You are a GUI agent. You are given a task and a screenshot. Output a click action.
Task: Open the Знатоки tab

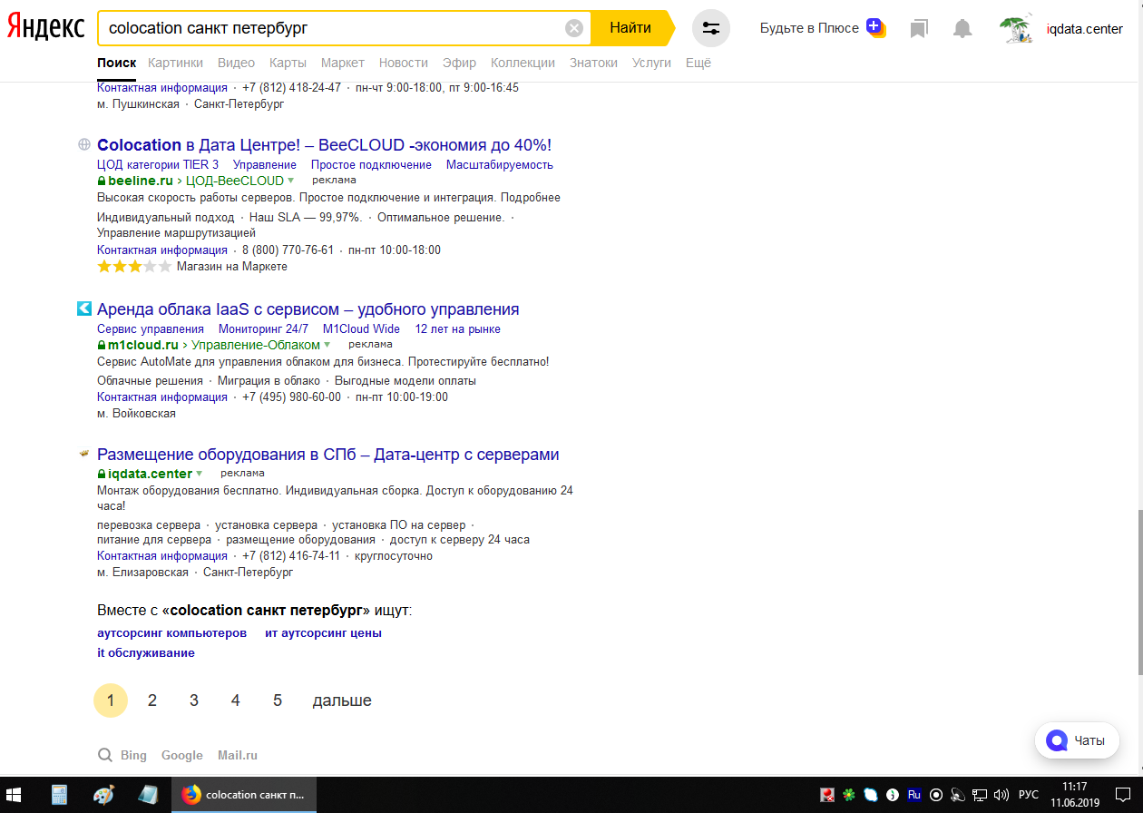click(593, 63)
